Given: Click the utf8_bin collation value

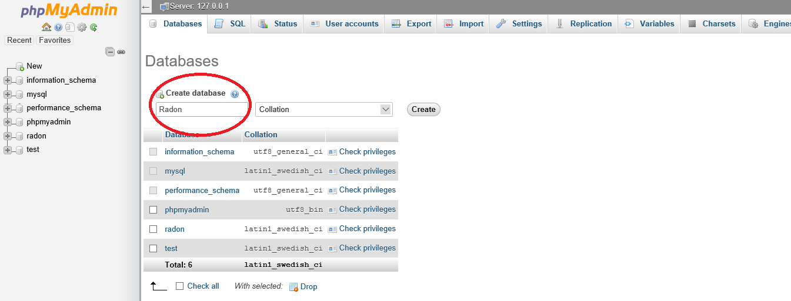Looking at the screenshot, I should (x=304, y=210).
